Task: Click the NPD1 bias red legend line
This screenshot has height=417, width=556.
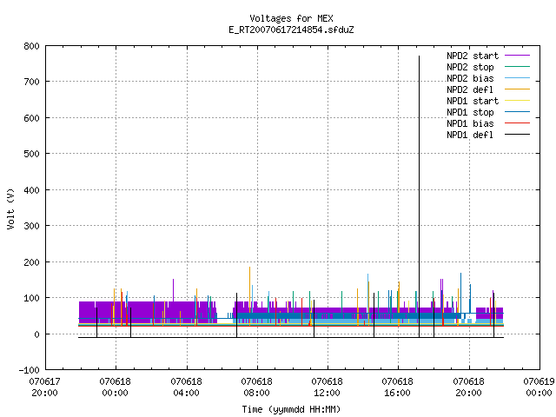Action: pos(517,123)
